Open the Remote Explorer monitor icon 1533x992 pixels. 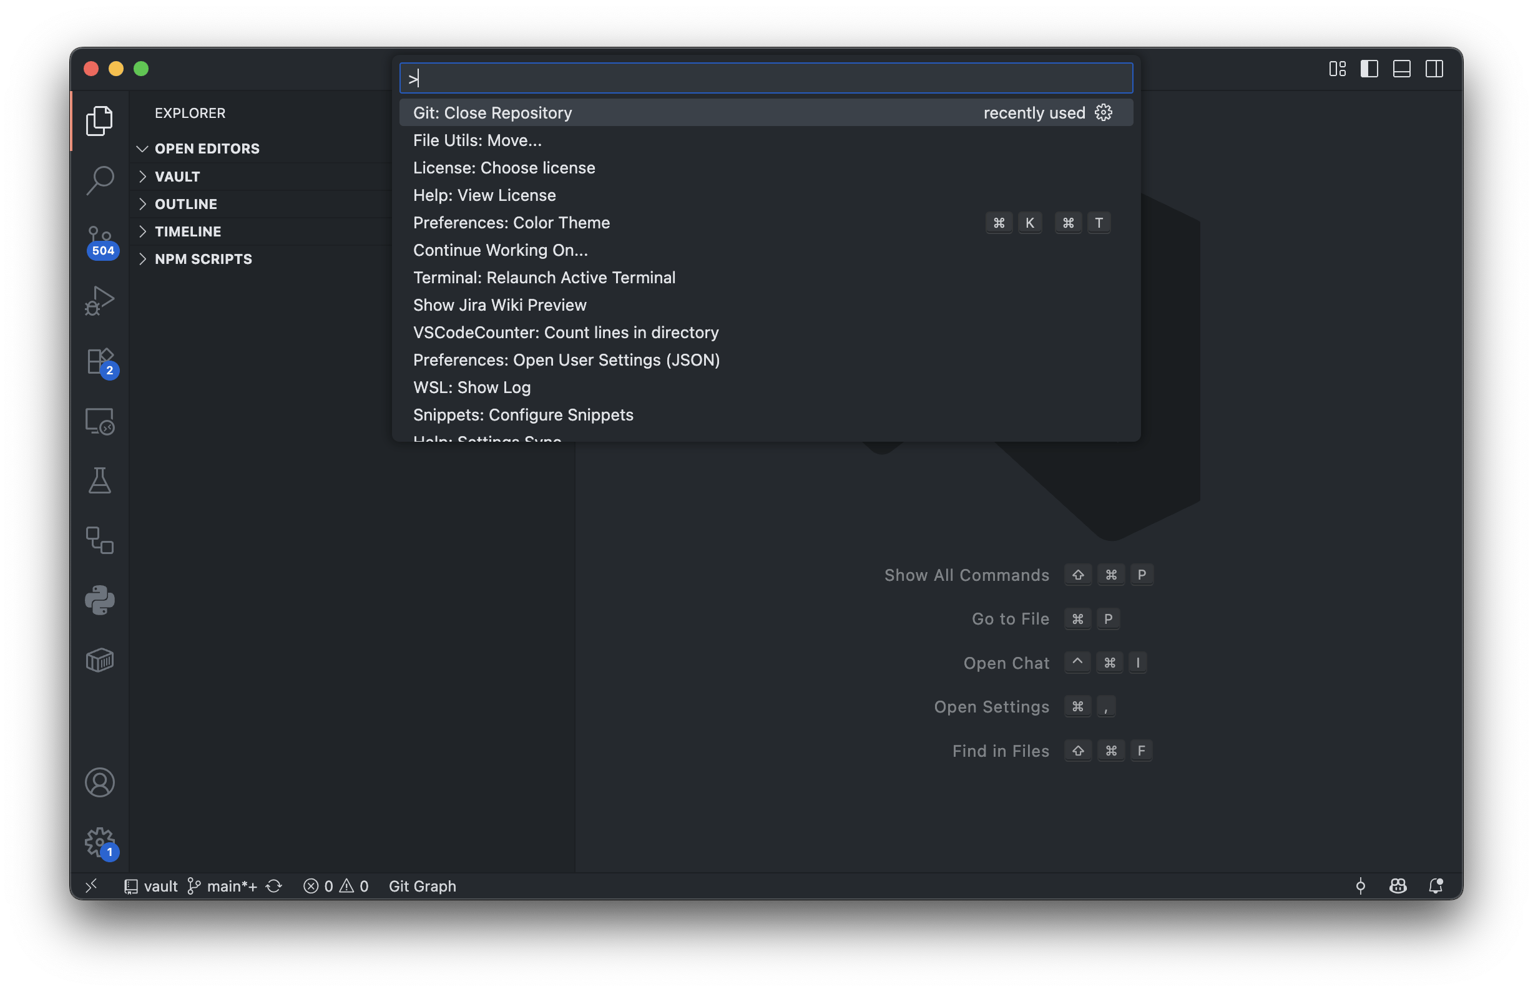click(x=99, y=422)
